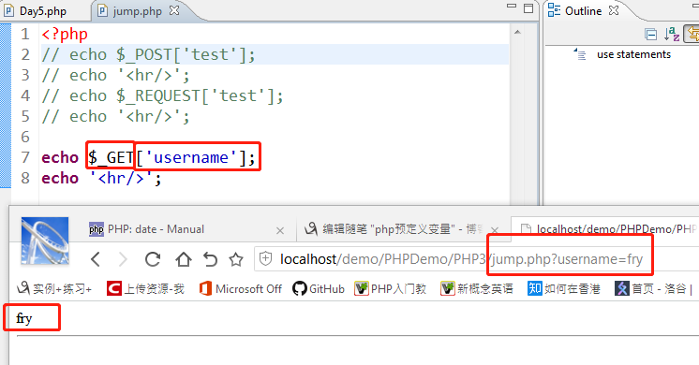Select the localhost/demo/PHPDemo browser tab
The height and width of the screenshot is (365, 699).
pyautogui.click(x=608, y=229)
